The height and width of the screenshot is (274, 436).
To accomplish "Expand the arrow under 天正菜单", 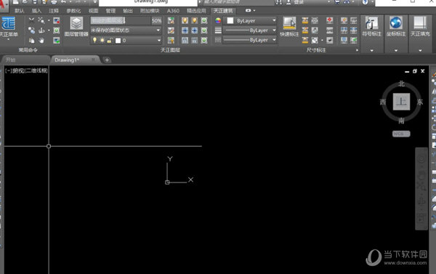I will click(x=8, y=40).
